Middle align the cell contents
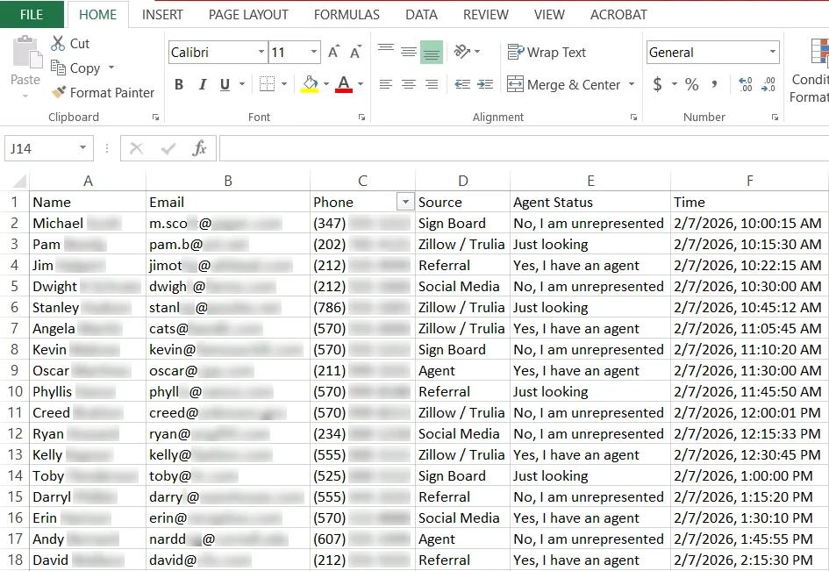The height and width of the screenshot is (571, 829). [408, 52]
